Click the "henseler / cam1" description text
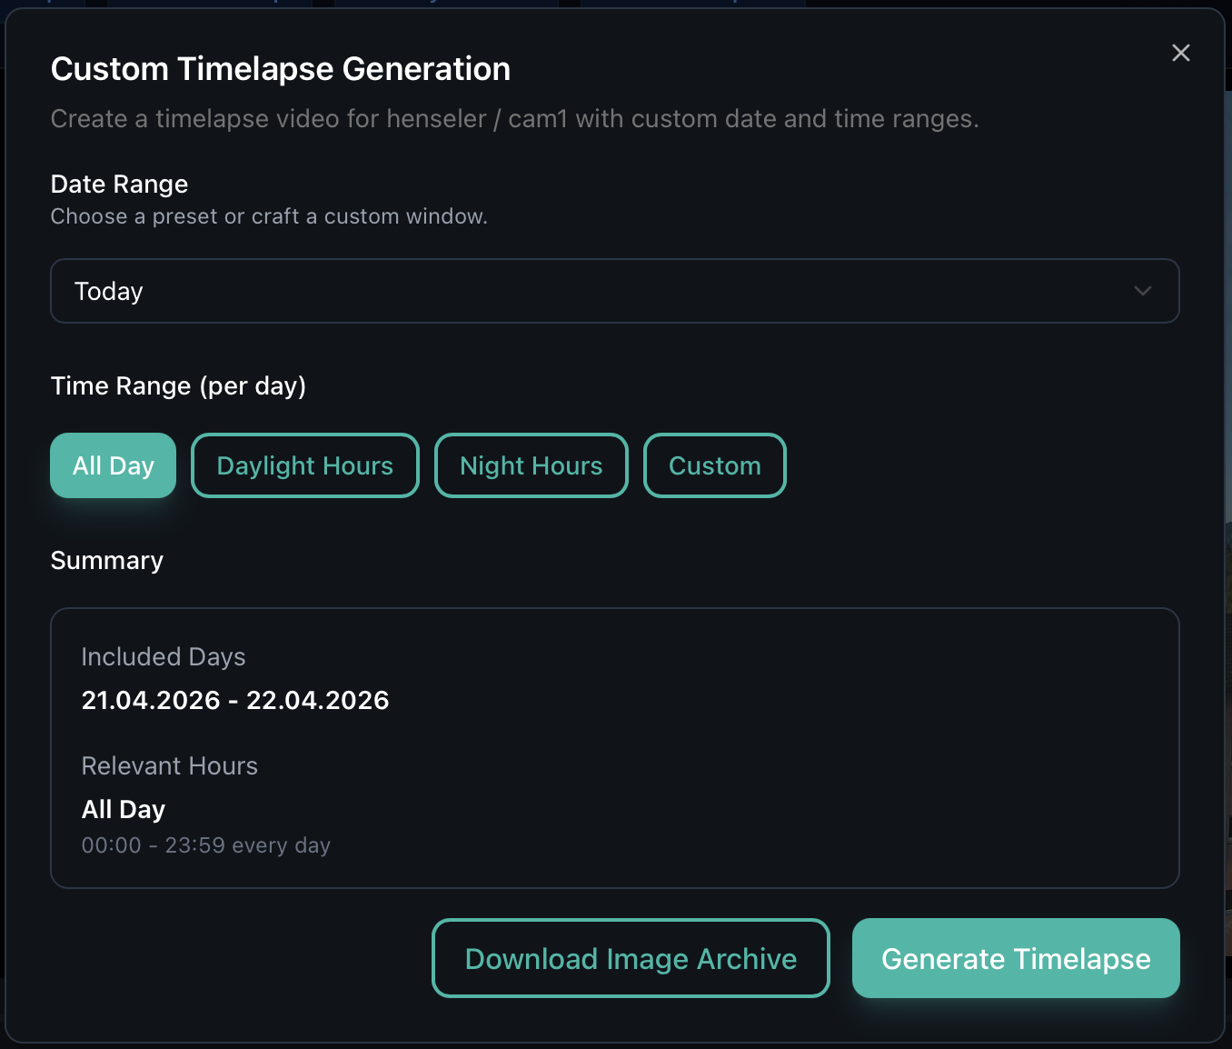Viewport: 1232px width, 1049px height. (515, 118)
